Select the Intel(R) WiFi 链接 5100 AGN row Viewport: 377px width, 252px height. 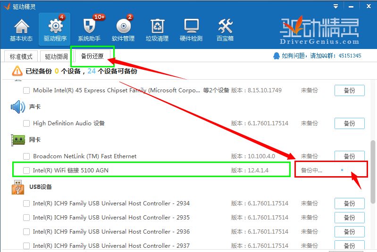[151, 170]
